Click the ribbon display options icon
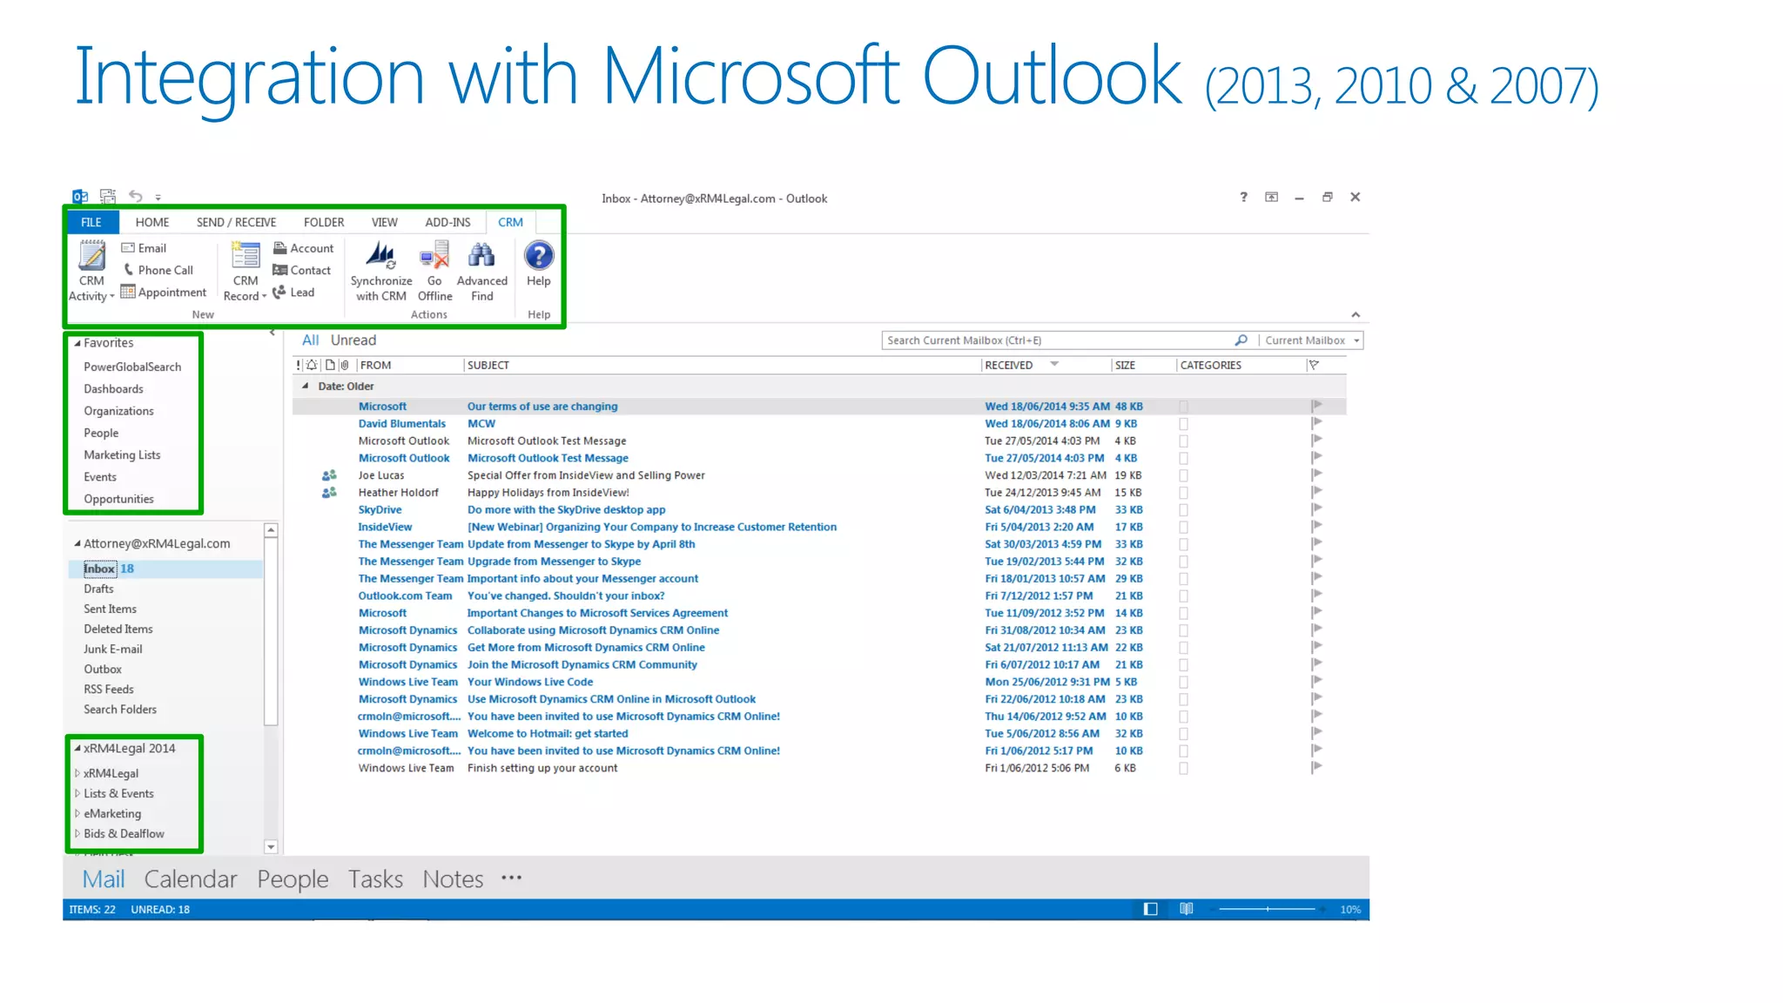 click(1272, 198)
